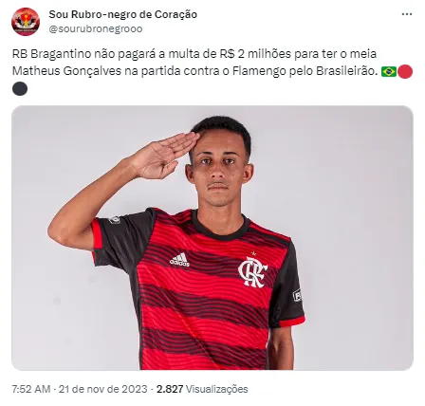425x406 pixels.
Task: Open the 2.827 Visualizações view count
Action: [x=202, y=389]
